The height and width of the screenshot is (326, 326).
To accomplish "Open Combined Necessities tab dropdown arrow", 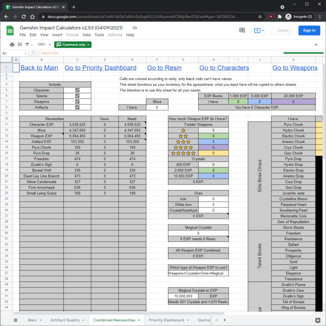I will point(139,320).
